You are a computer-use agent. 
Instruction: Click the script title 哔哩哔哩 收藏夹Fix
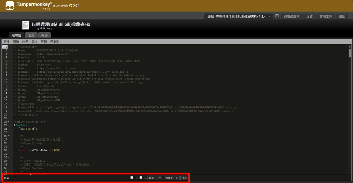(x=61, y=24)
